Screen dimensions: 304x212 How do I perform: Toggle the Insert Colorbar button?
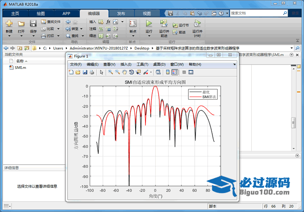coord(168,72)
